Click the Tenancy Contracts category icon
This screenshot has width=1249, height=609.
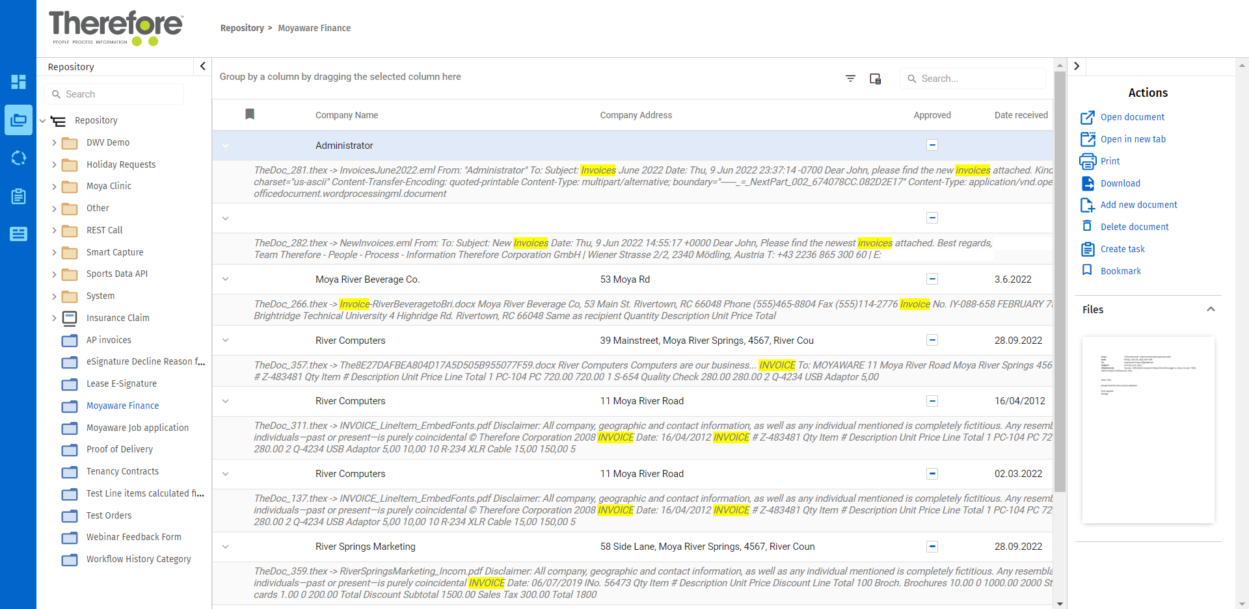coord(70,472)
